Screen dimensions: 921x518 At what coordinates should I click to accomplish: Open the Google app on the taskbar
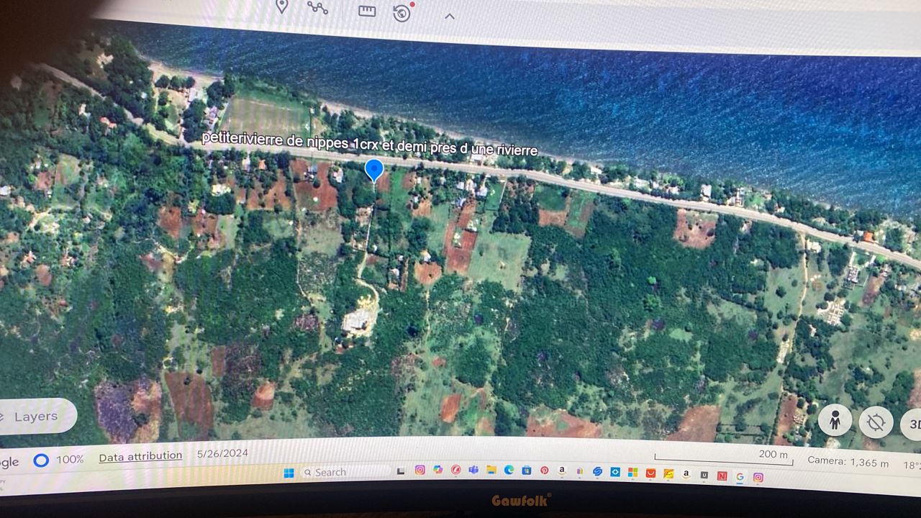(x=740, y=476)
